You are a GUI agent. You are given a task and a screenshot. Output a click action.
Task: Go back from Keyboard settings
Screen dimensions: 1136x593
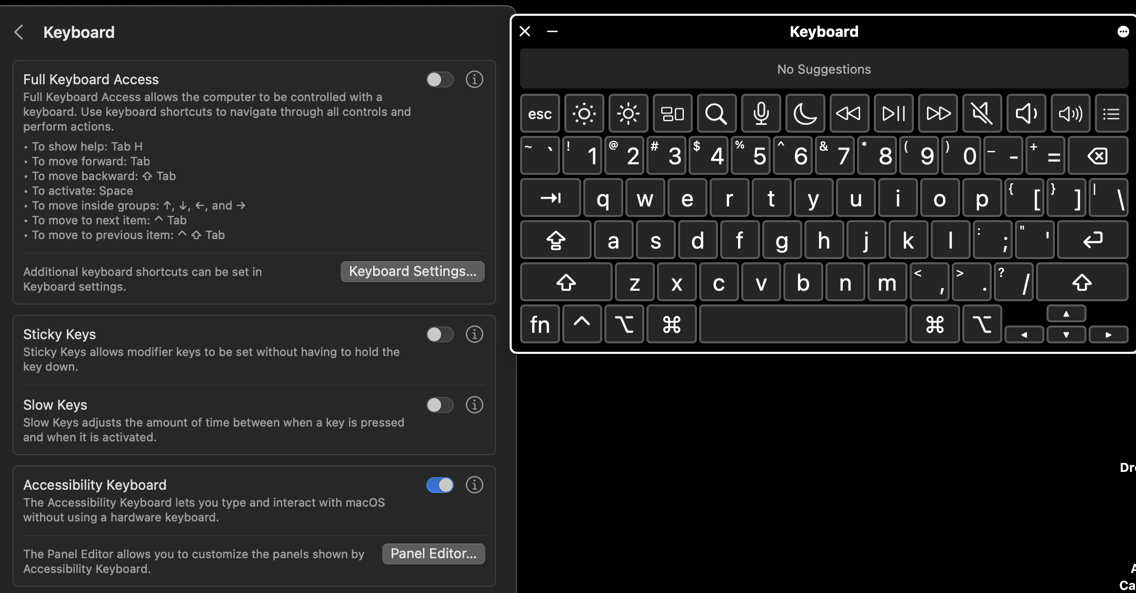tap(19, 32)
